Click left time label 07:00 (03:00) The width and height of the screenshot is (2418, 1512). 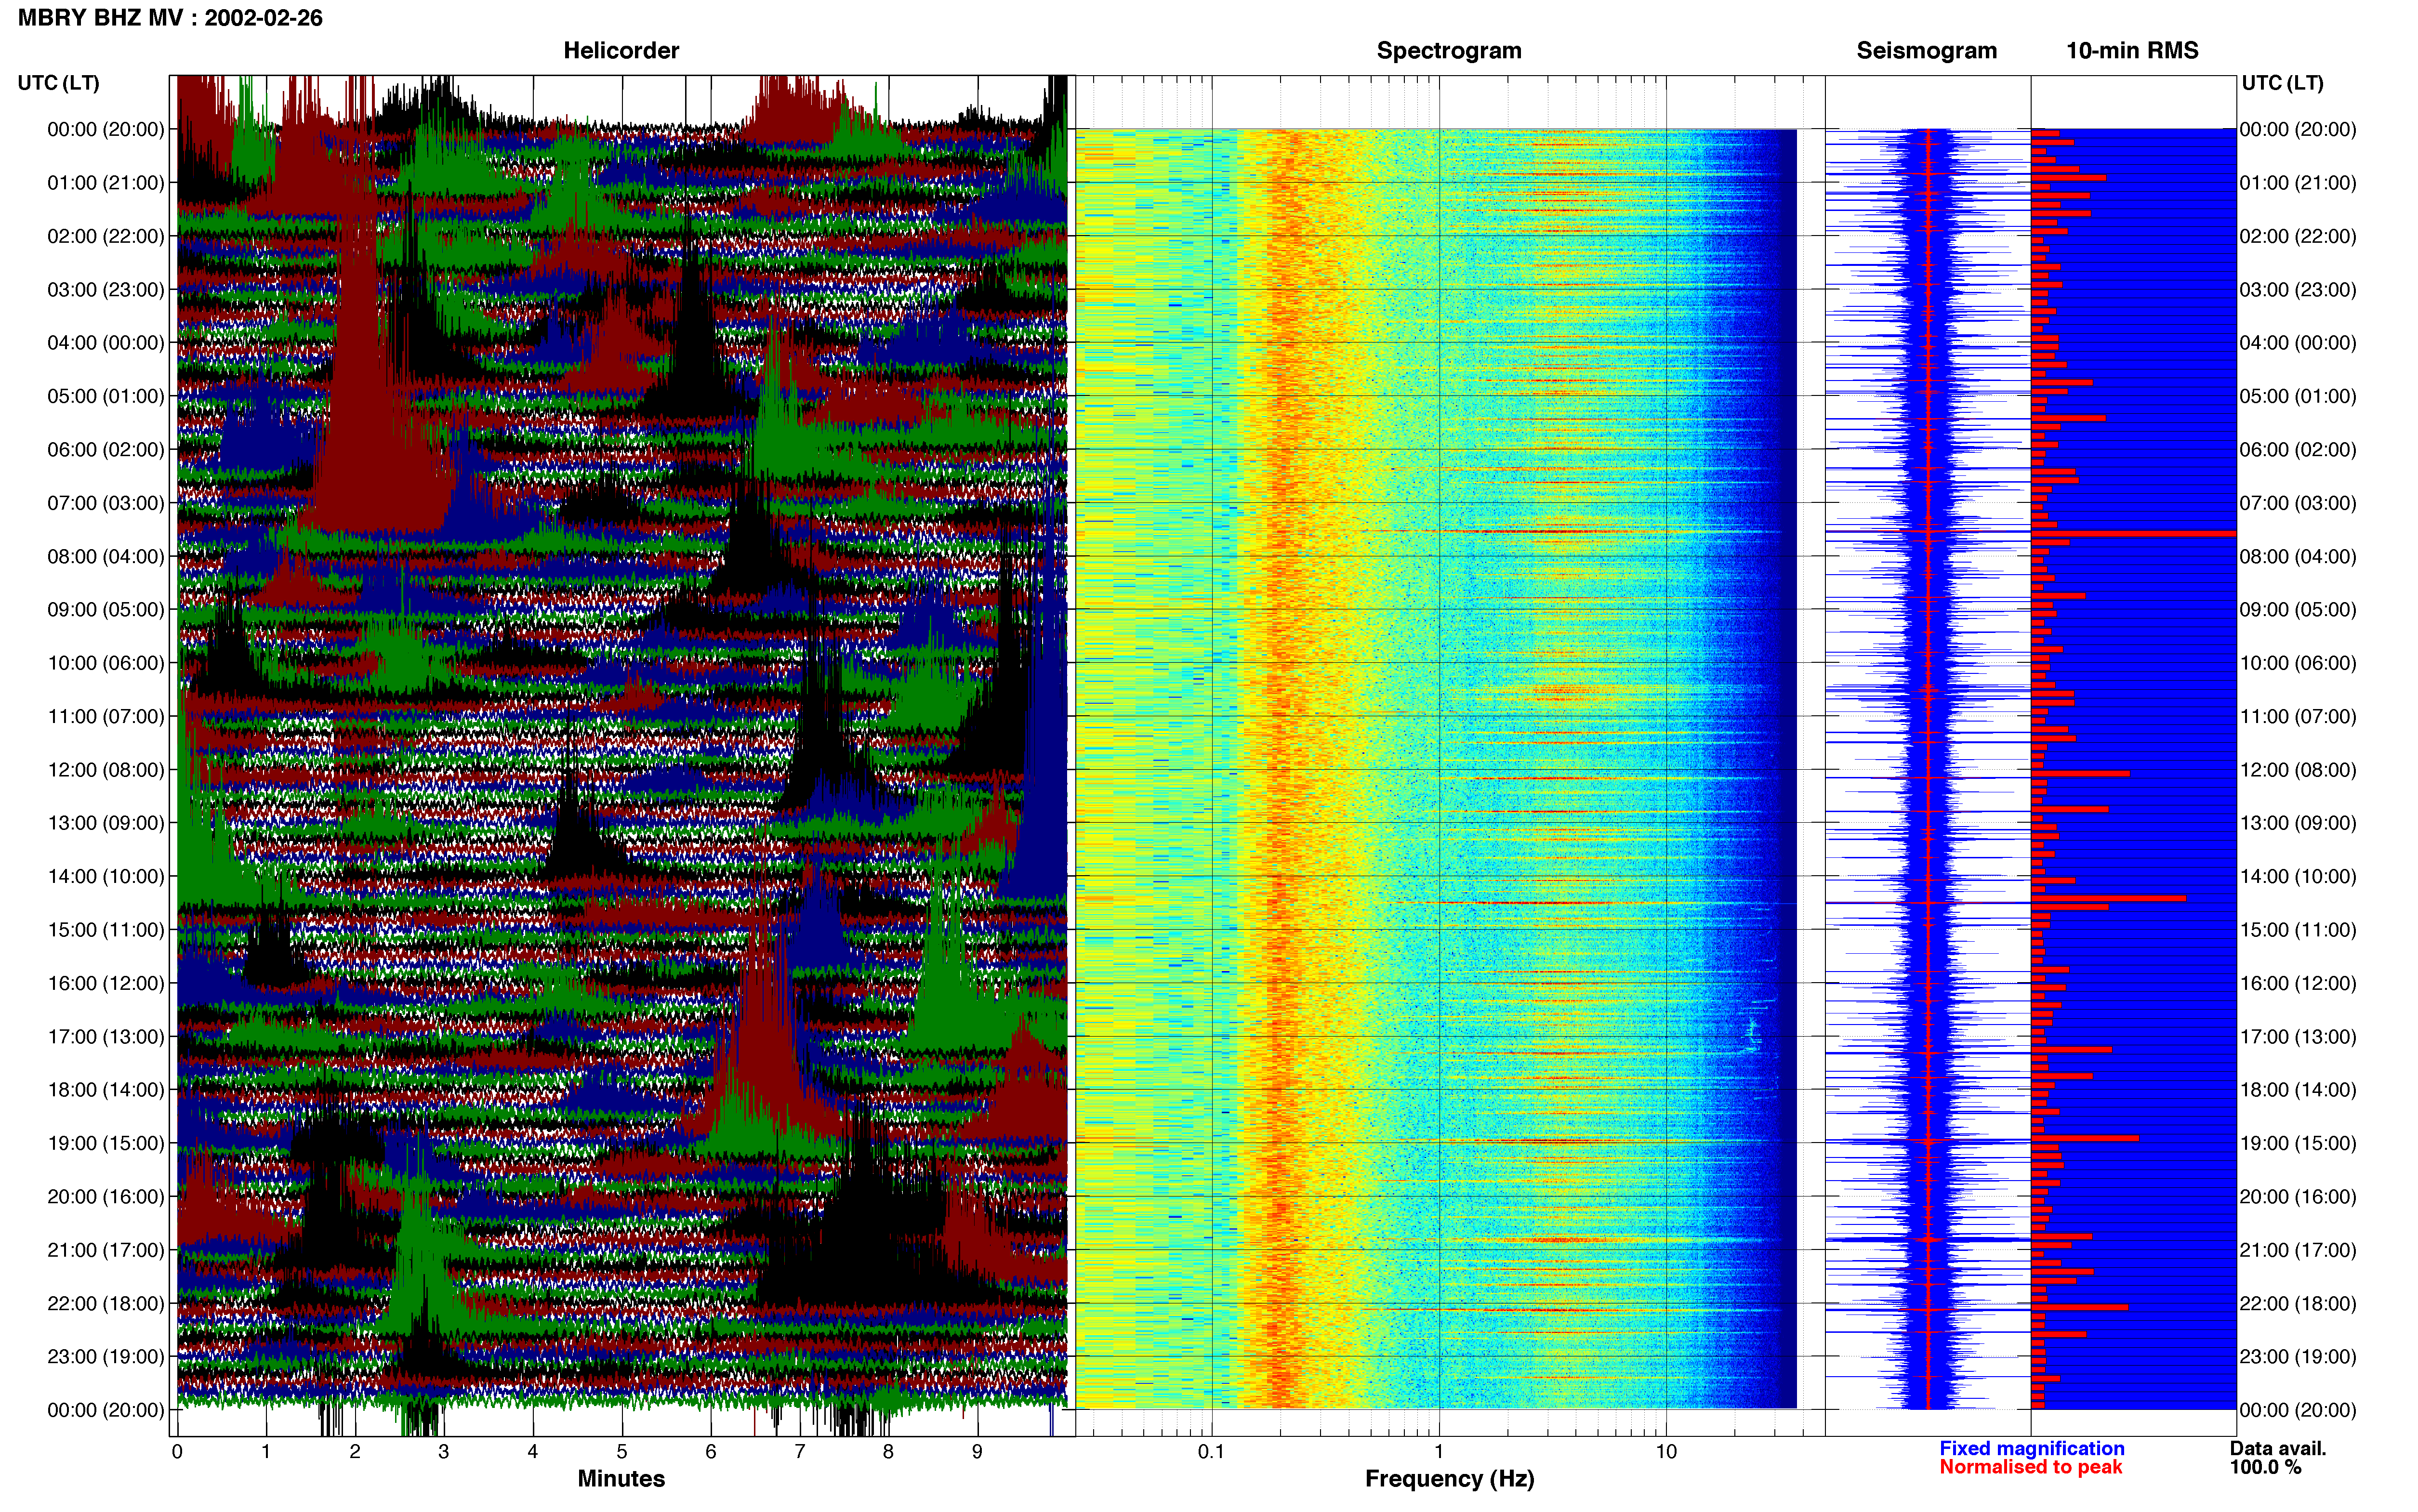point(106,503)
